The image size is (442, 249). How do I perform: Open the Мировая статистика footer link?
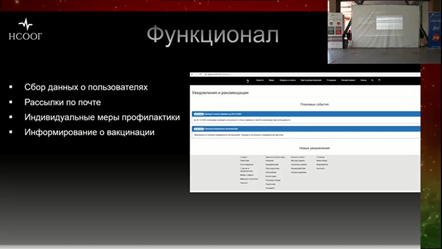249,179
